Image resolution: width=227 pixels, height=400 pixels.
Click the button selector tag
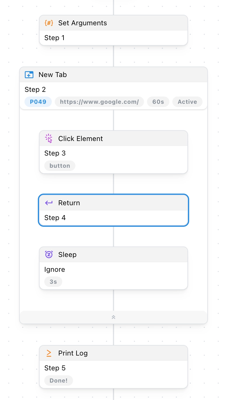[60, 166]
